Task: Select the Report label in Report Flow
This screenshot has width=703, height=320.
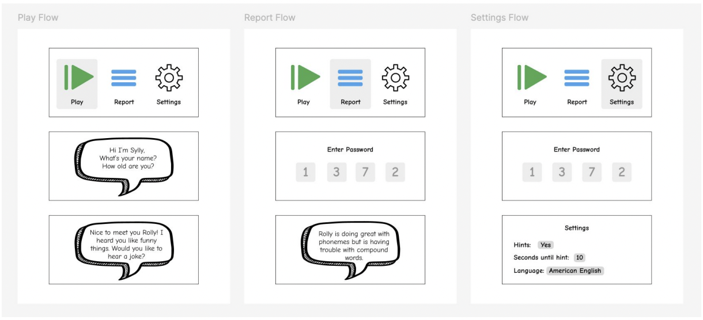Action: click(x=350, y=102)
